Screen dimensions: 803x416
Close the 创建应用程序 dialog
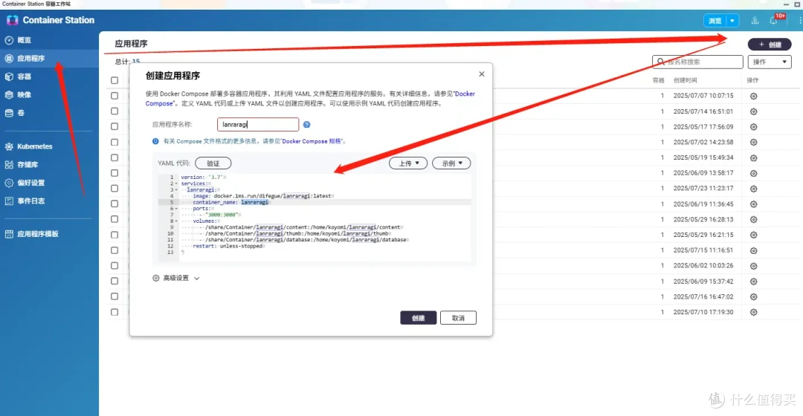click(x=481, y=74)
